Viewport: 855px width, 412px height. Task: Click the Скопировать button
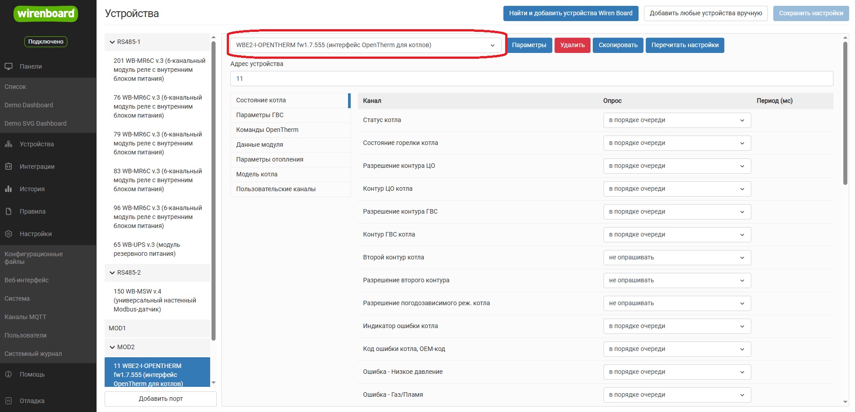click(618, 45)
